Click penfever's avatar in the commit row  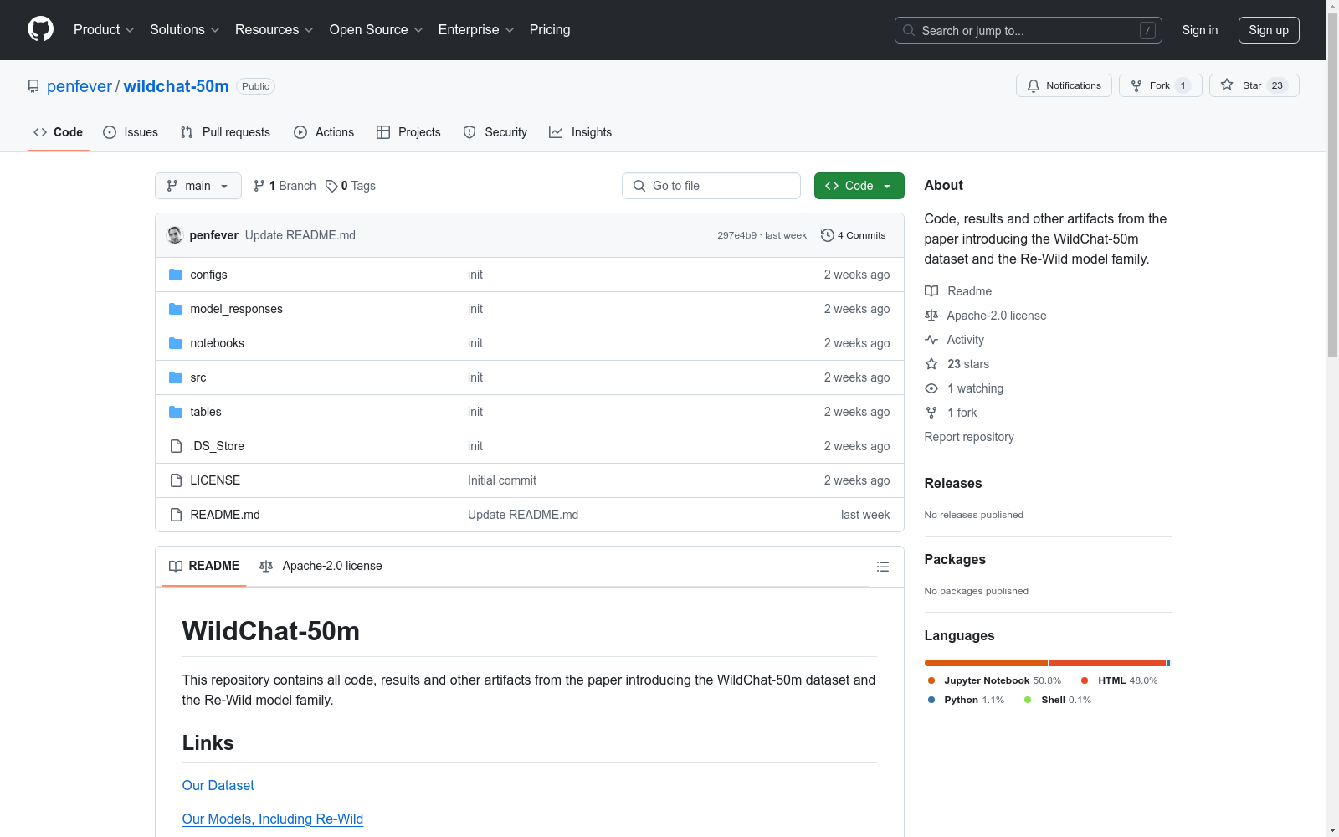tap(175, 235)
